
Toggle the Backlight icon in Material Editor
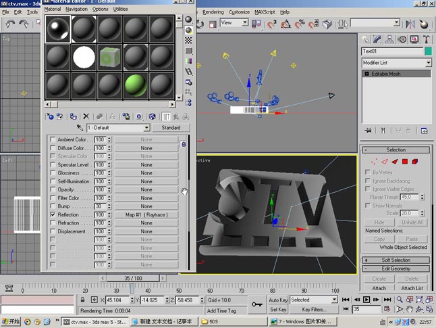(x=188, y=30)
